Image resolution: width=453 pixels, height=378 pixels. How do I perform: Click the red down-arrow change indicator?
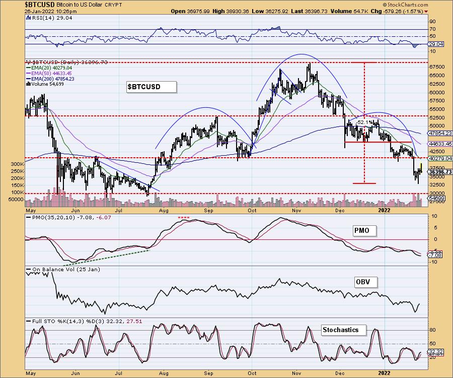point(426,12)
